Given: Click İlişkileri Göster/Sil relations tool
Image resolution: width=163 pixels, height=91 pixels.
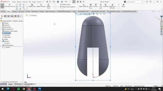Looking at the screenshot, I should (x=84, y=6).
